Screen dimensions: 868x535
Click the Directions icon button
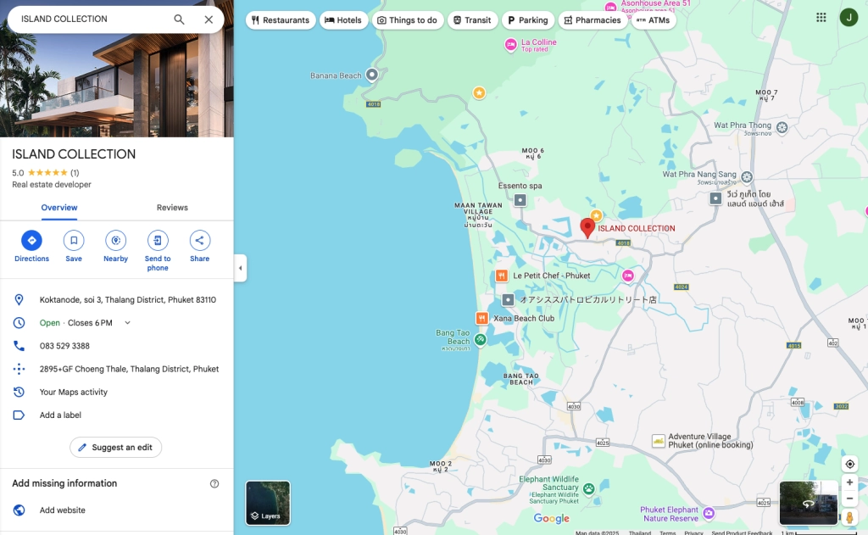tap(31, 241)
